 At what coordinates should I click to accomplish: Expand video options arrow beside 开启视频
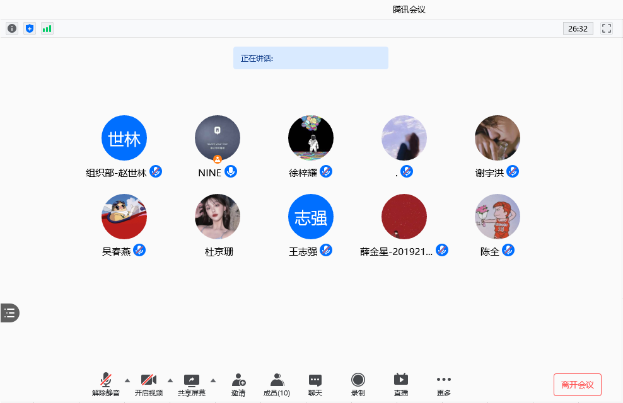(170, 380)
